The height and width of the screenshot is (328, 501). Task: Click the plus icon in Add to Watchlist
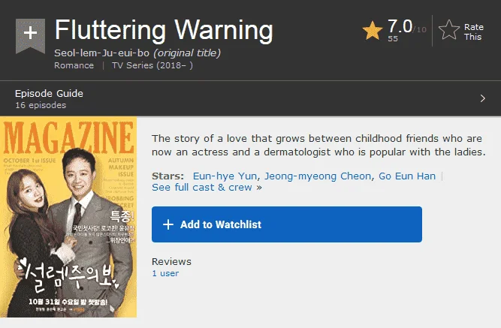(x=168, y=224)
